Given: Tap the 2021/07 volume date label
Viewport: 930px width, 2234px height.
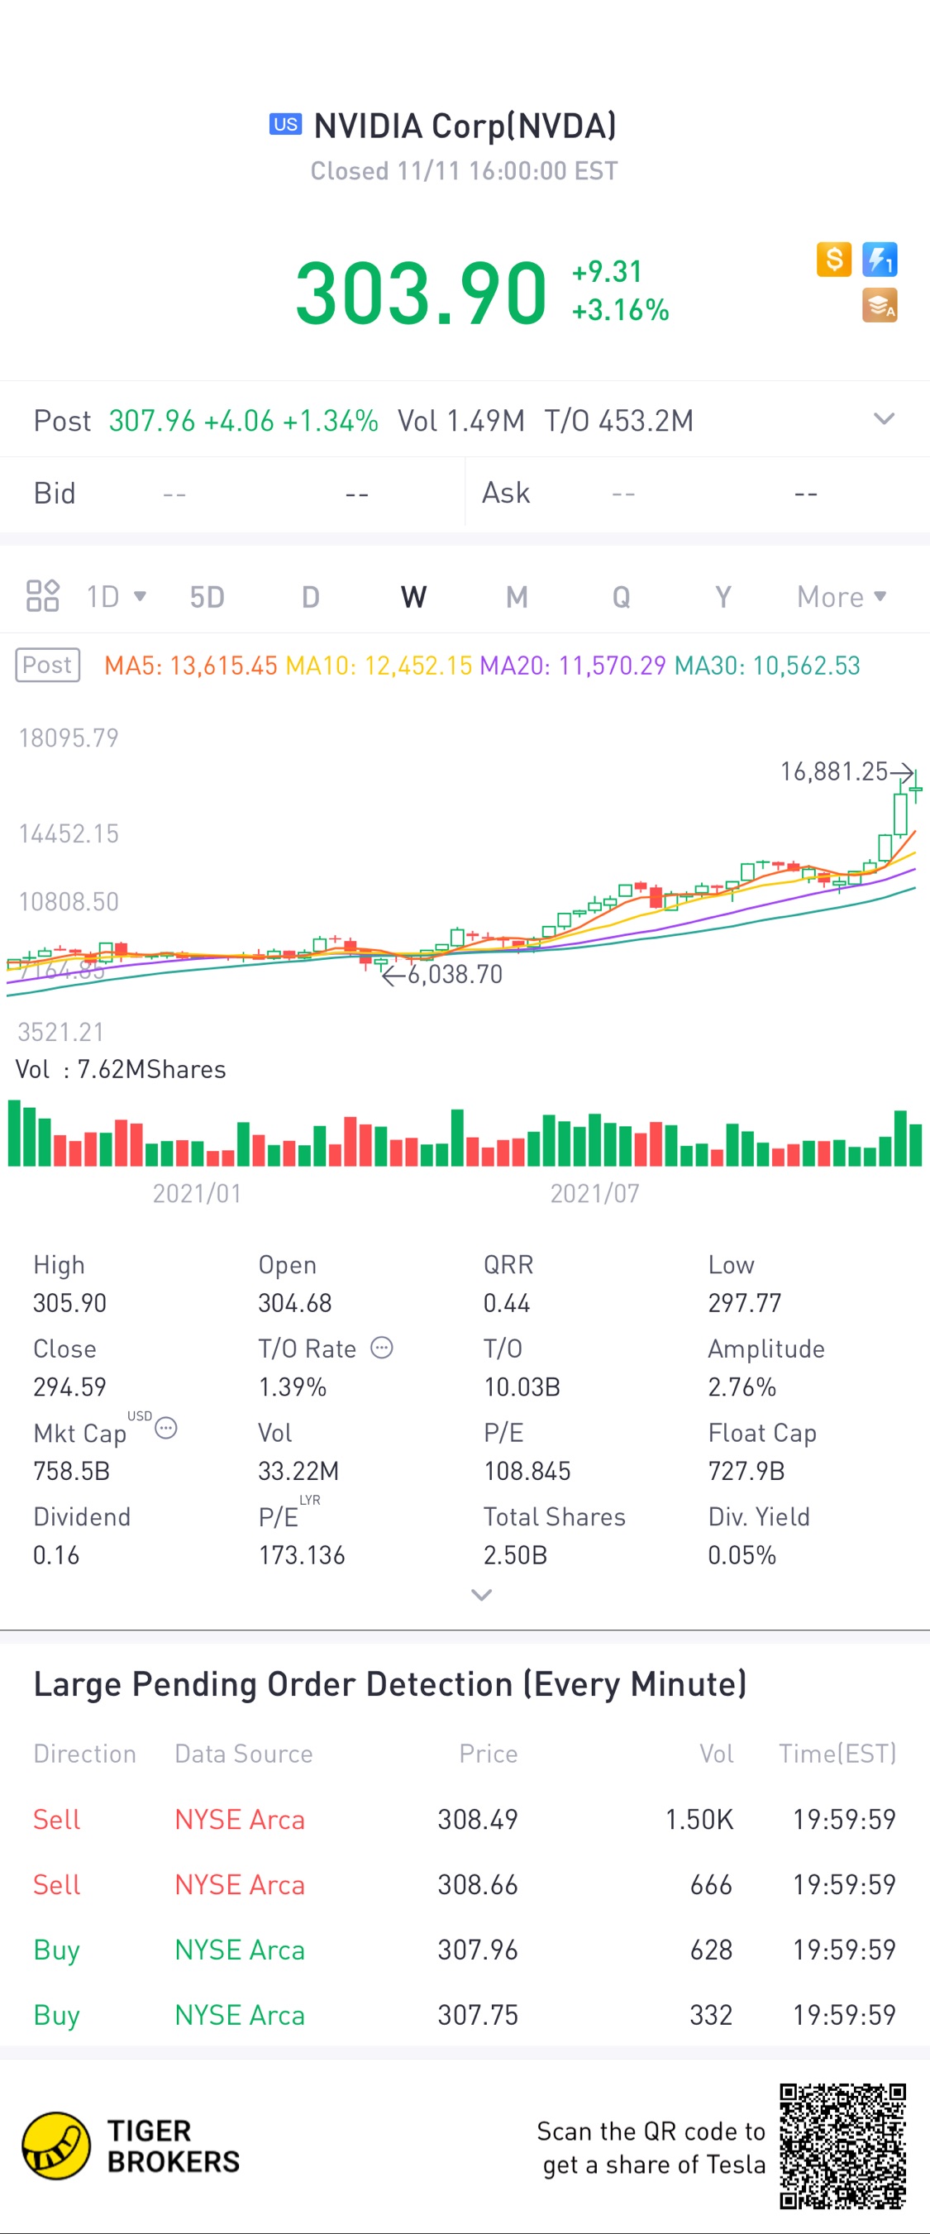Looking at the screenshot, I should click(x=594, y=1193).
